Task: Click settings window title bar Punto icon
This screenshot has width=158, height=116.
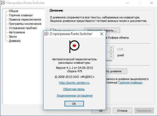Action: (3, 3)
